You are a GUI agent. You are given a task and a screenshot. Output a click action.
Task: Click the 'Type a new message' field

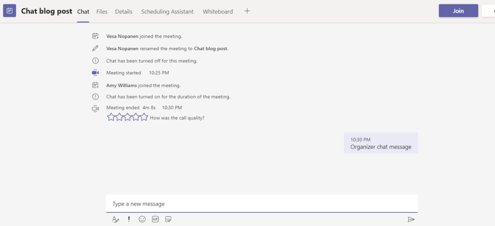(261, 204)
